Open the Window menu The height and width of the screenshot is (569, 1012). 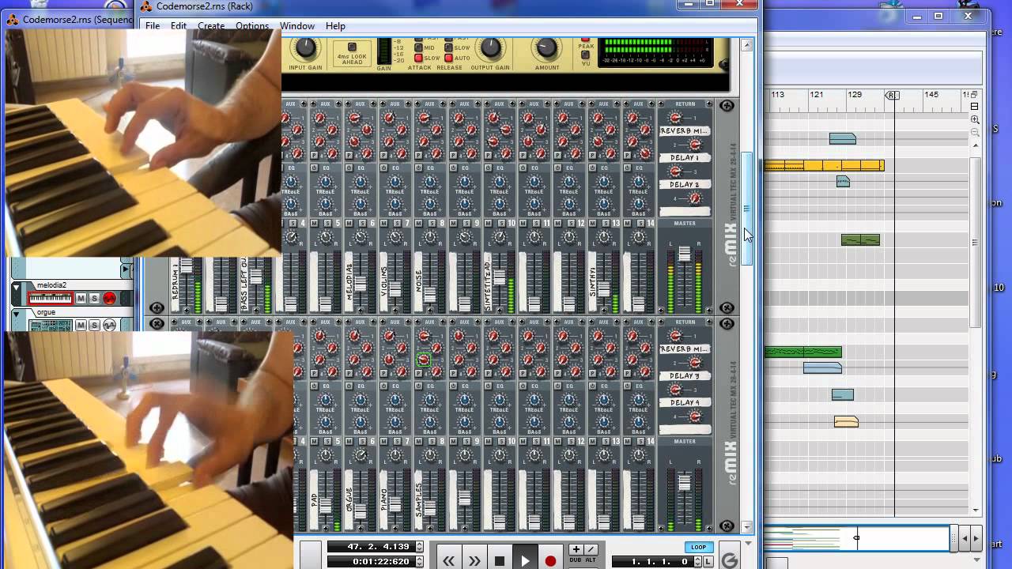(x=297, y=26)
